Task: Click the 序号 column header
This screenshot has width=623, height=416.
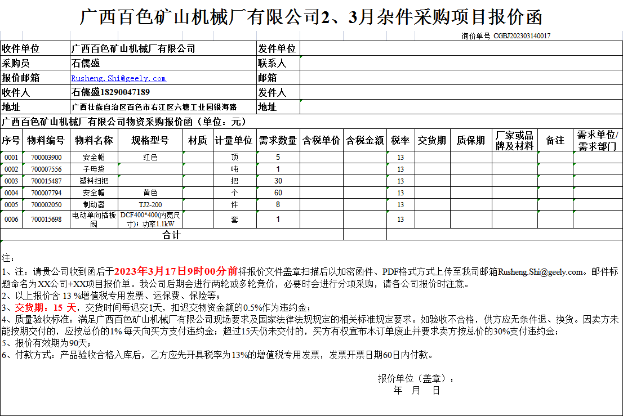Action: (11, 140)
